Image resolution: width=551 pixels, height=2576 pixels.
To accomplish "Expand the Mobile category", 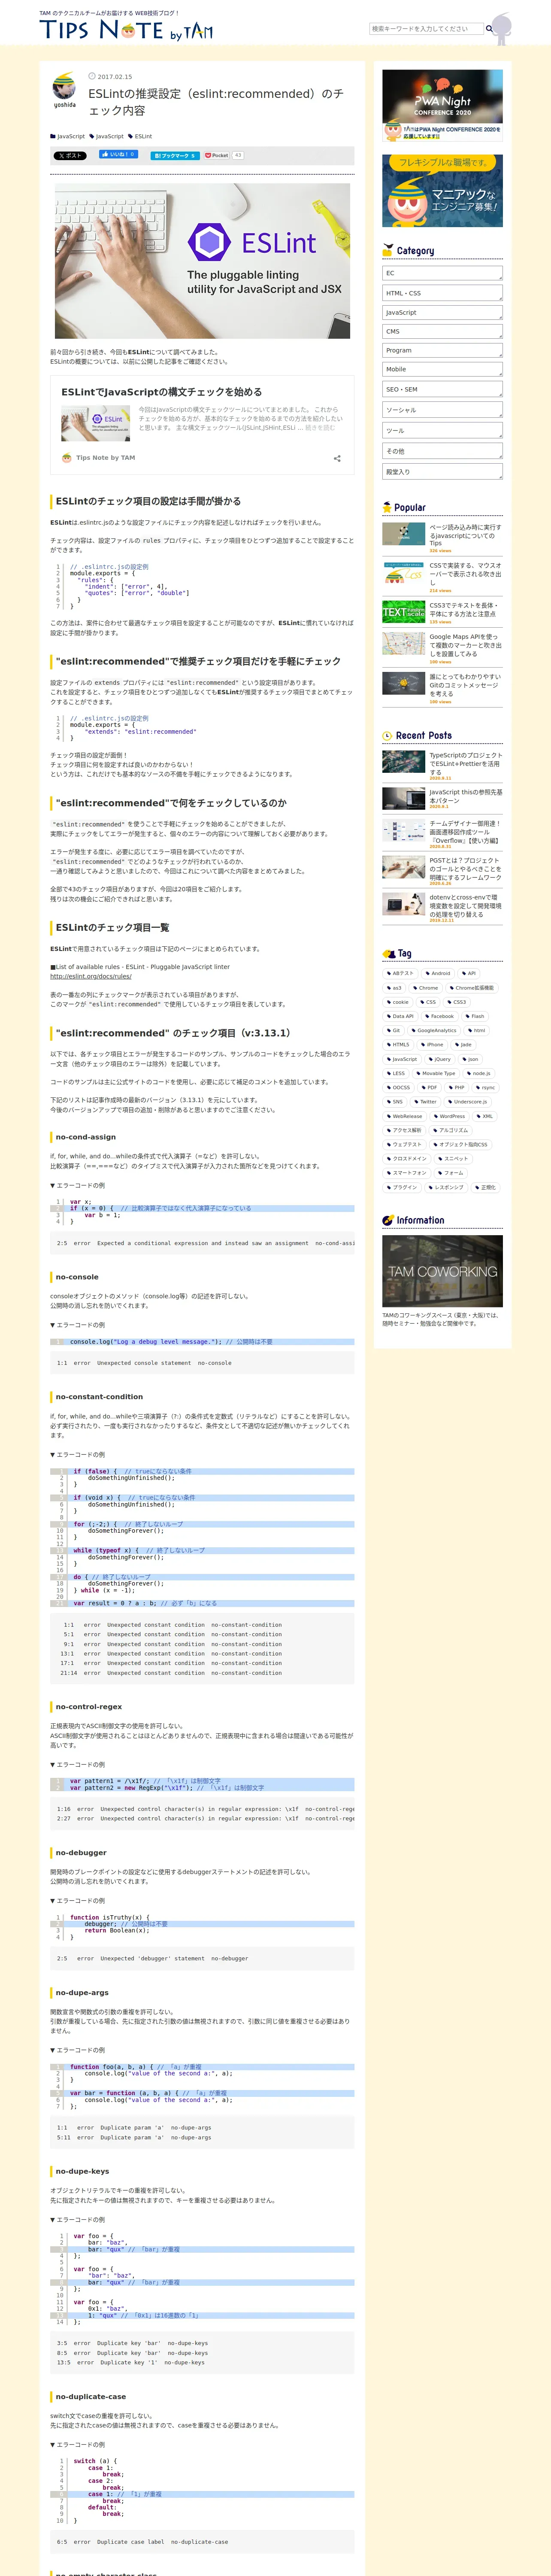I will [x=442, y=369].
